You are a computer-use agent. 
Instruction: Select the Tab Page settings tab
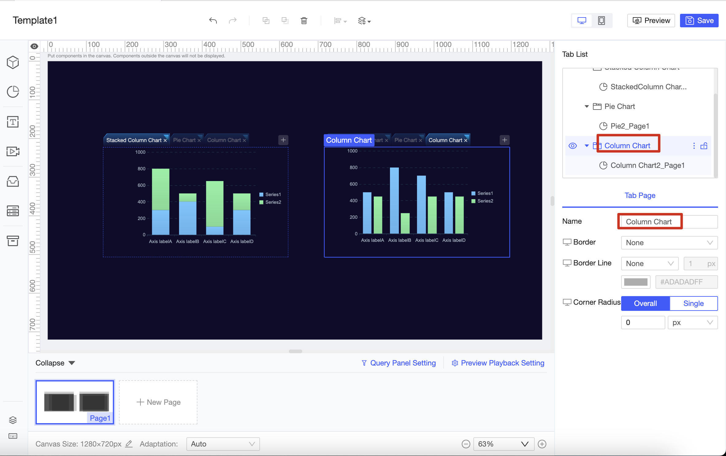[x=640, y=195]
